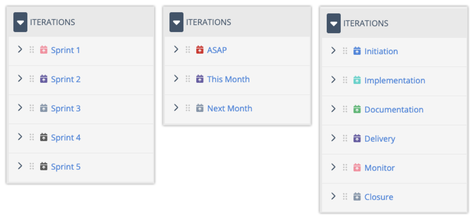Click the red calendar icon beside ASAP

click(x=199, y=50)
